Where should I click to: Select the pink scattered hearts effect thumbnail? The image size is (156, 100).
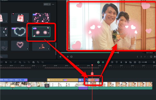41,18
